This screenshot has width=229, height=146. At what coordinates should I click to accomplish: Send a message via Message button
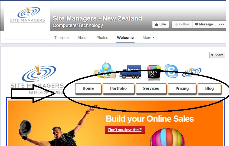coord(204,24)
